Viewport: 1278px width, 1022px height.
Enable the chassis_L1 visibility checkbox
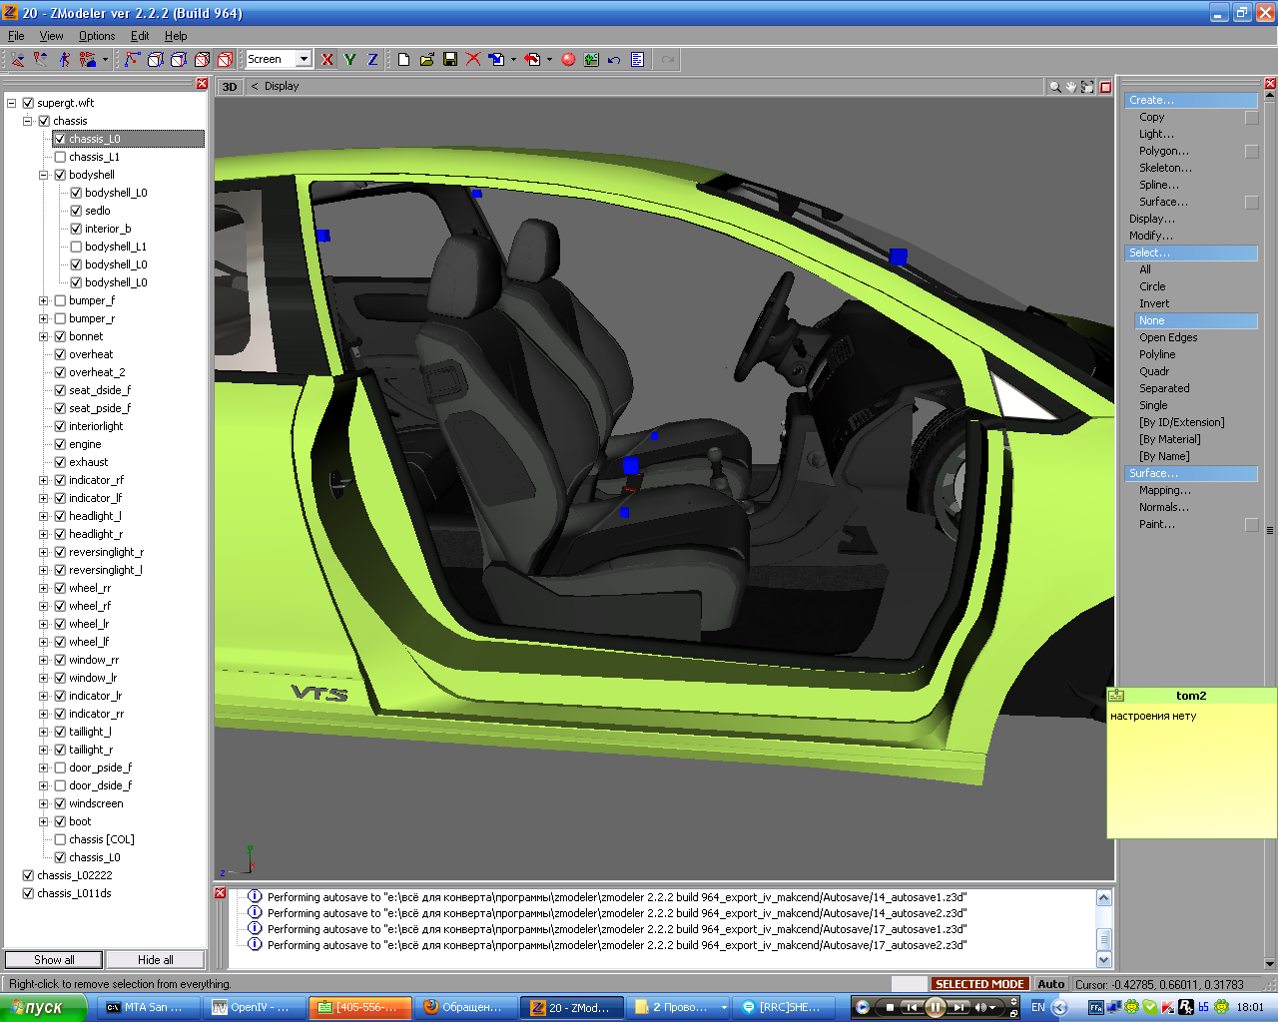60,157
